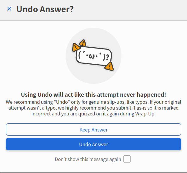Click the omega mouth of the kaomoji
The width and height of the screenshot is (187, 173).
click(91, 56)
